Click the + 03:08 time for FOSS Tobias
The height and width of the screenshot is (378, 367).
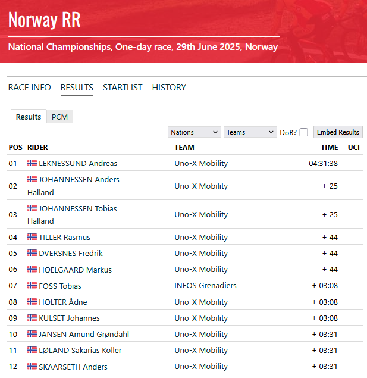pos(325,285)
